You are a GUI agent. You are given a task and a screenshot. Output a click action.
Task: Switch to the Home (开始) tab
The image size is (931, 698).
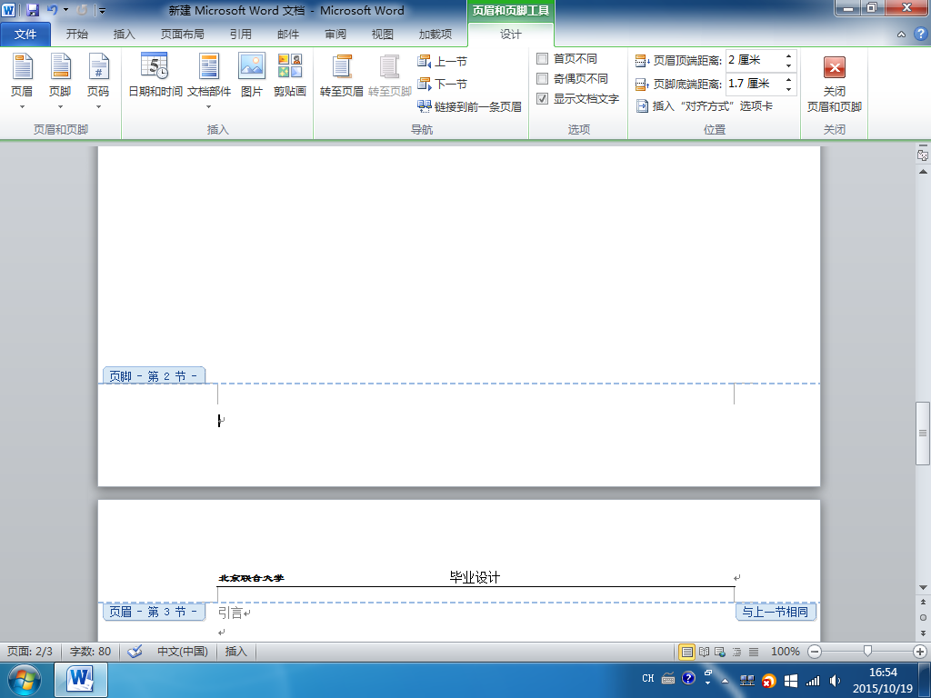76,35
